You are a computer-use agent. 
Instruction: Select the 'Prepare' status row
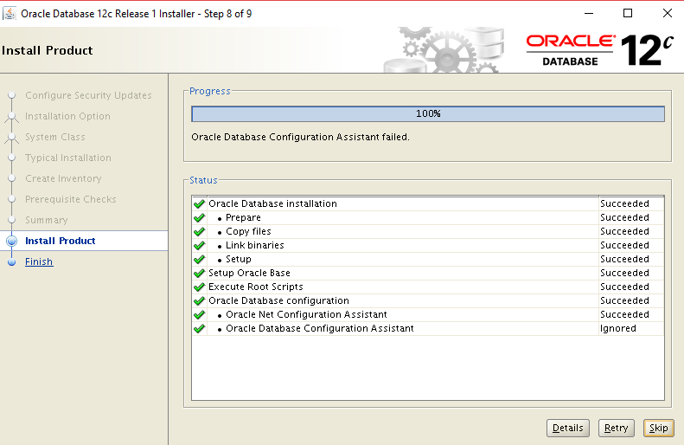click(x=428, y=217)
